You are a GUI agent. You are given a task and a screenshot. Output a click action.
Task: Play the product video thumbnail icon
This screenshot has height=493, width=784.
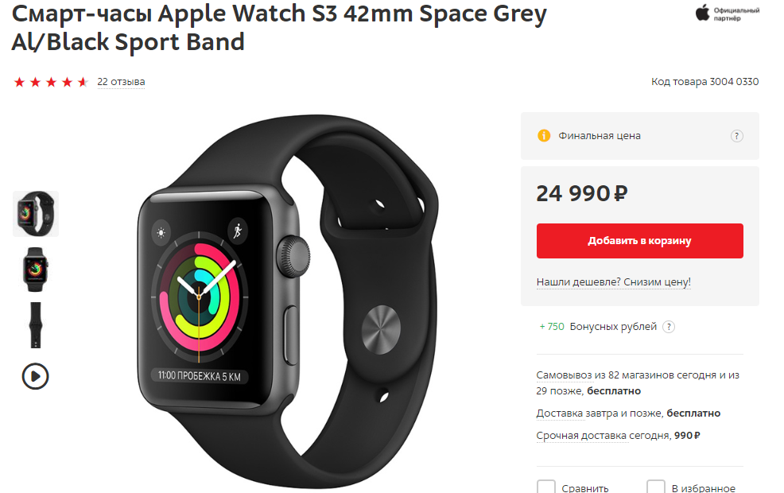pyautogui.click(x=35, y=376)
